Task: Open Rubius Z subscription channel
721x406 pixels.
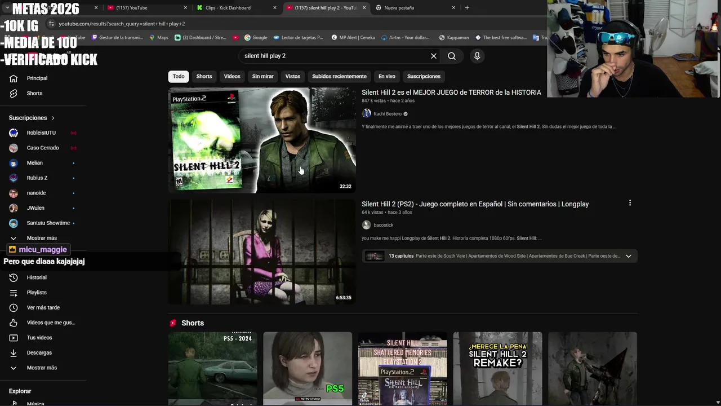Action: coord(37,178)
